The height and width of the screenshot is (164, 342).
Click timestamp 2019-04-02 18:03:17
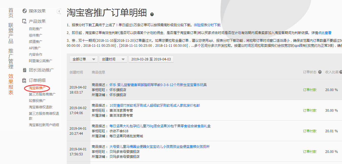[x=78, y=90]
